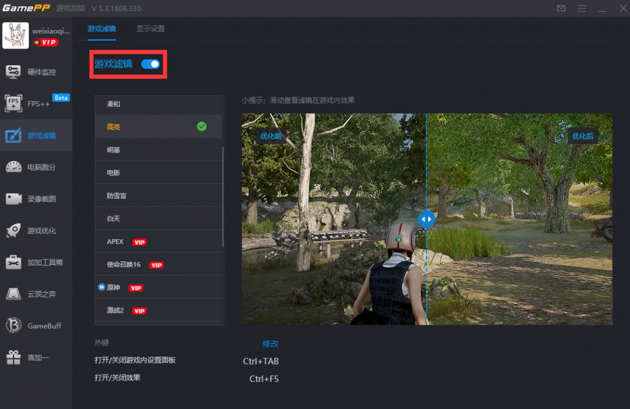Open the 云顶之弈 sidebar icon
This screenshot has width=630, height=409.
coord(14,294)
